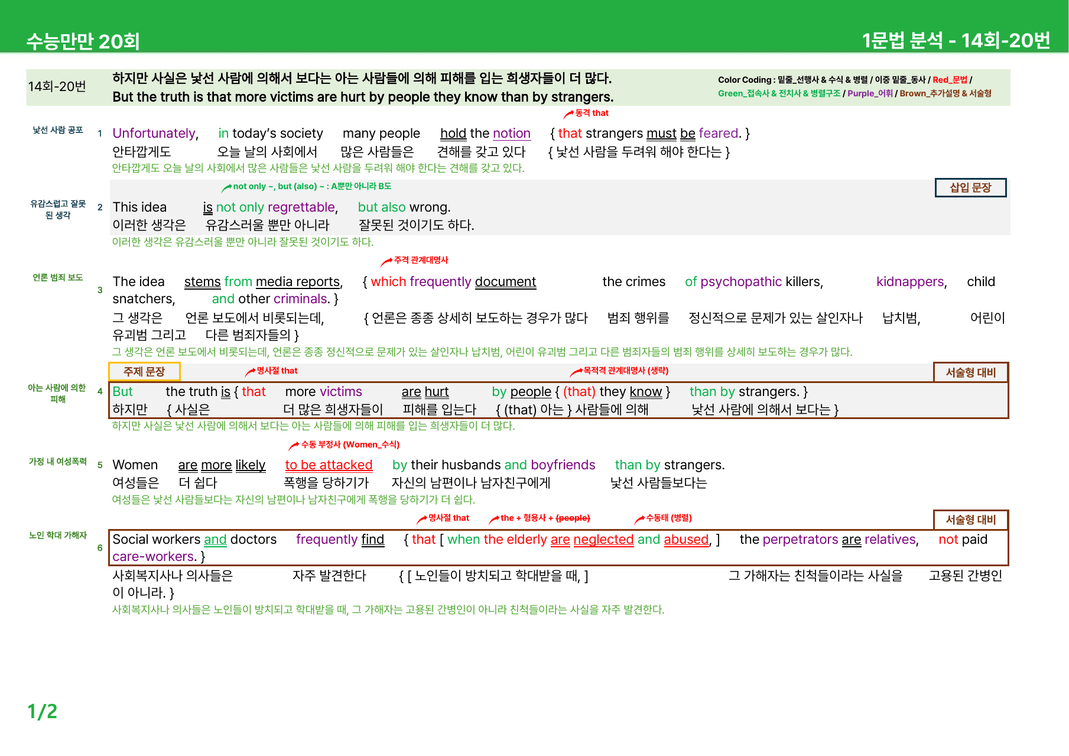Image resolution: width=1069 pixels, height=756 pixels.
Task: Click the word 'feared' in sentence 1
Action: 719,134
